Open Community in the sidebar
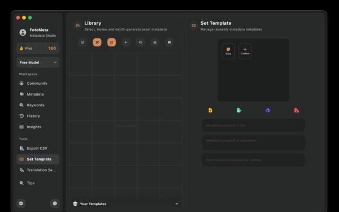 tap(38, 84)
